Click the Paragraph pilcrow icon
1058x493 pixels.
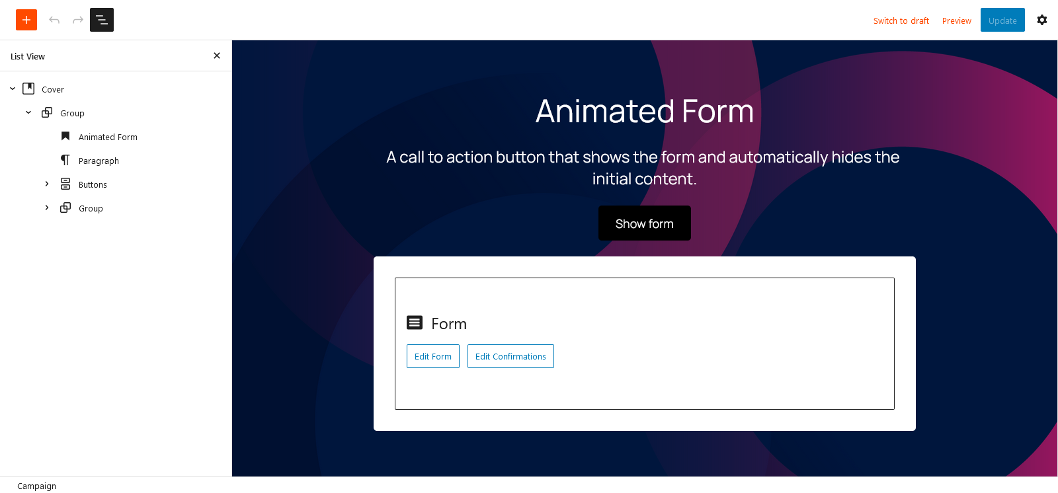tap(65, 160)
